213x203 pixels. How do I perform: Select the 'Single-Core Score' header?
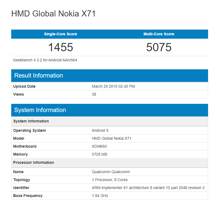[x=60, y=34]
